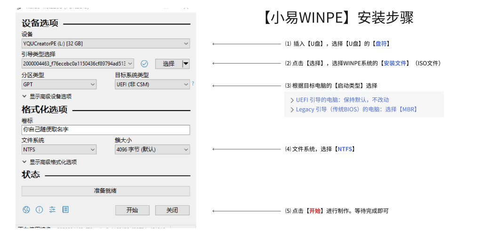Click the 状态 heading
482x241 pixels.
[x=31, y=175]
